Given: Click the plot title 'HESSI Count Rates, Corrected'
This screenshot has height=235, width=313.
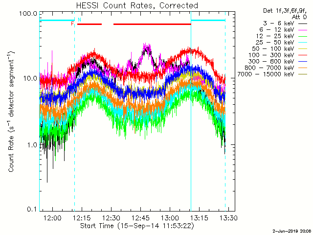Looking at the screenshot, I should 137,5.
